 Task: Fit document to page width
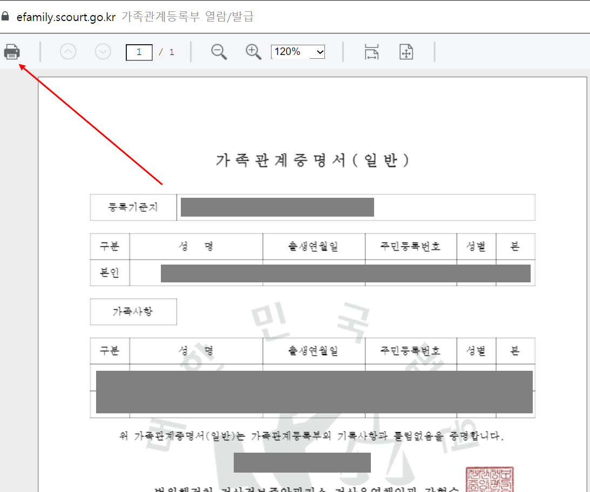point(371,52)
